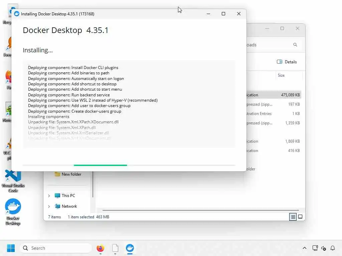
Task: Expand the This PC tree node
Action: click(49, 196)
